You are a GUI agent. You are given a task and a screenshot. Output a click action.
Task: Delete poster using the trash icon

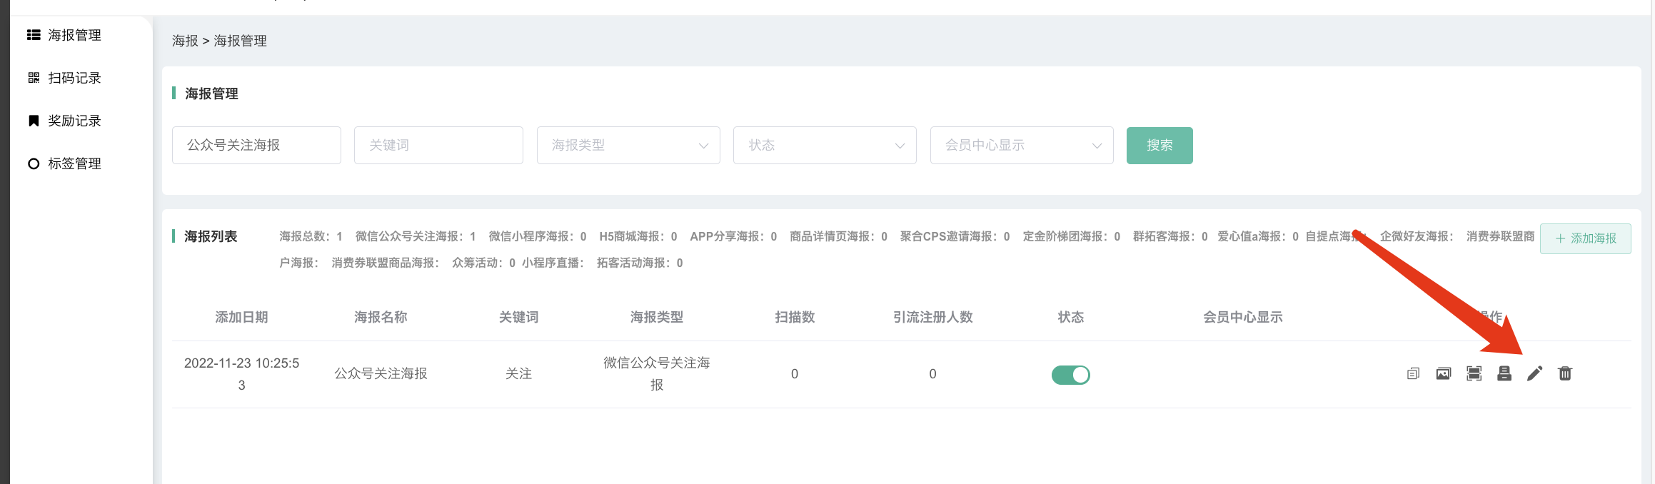(1565, 374)
